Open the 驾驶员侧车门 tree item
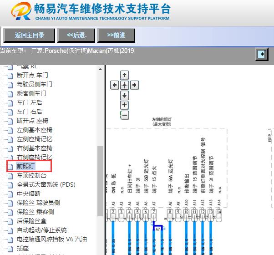This screenshot has width=274, height=255. [35, 84]
